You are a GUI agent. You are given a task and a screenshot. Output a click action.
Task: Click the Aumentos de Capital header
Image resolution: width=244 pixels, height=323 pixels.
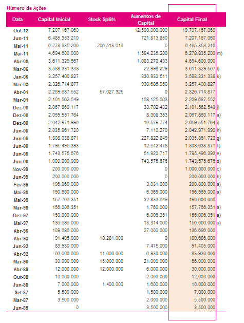click(146, 20)
